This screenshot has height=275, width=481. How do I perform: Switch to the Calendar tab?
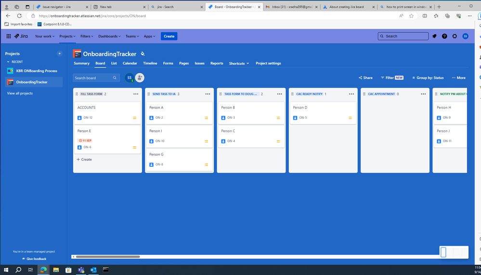coord(130,63)
